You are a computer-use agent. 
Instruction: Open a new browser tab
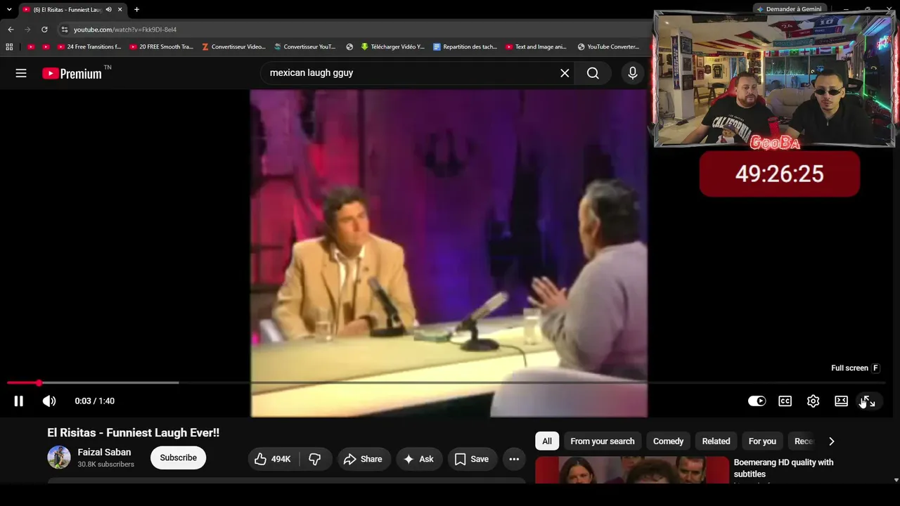coord(136,10)
